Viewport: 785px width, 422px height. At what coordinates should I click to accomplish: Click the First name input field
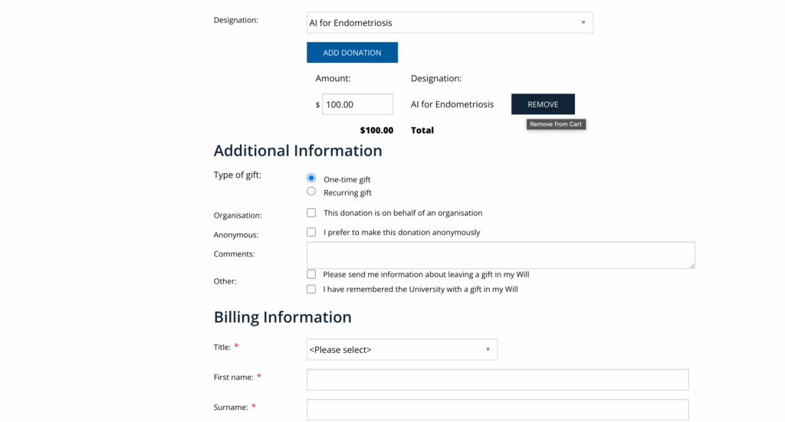(x=498, y=380)
